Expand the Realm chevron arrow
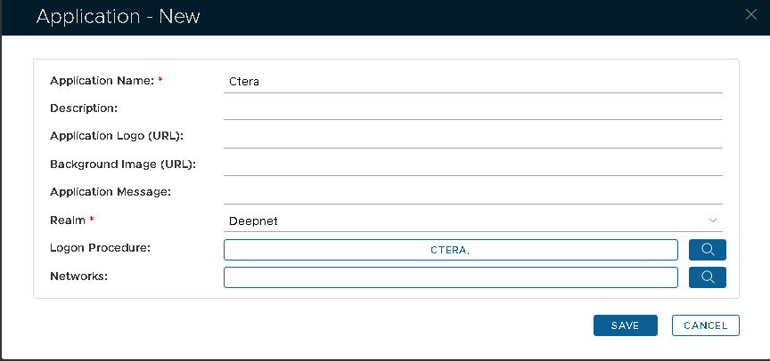 click(713, 221)
